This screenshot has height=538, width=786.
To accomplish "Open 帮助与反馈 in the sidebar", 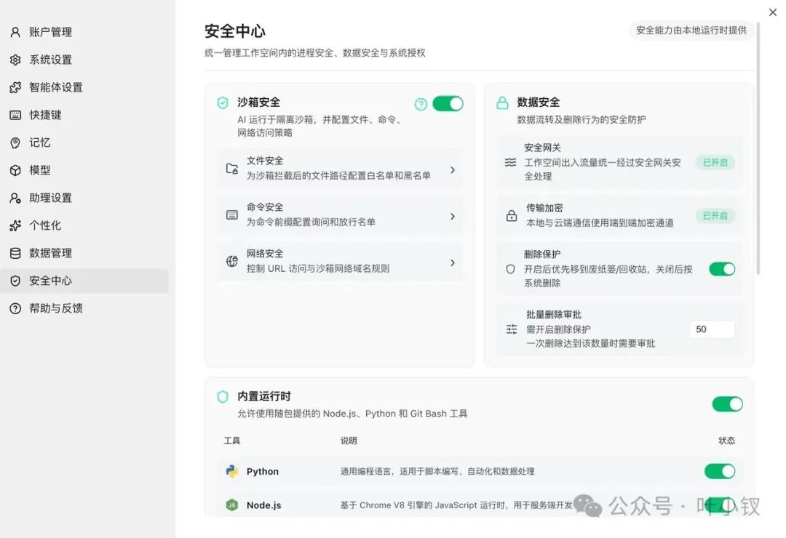I will (84, 308).
